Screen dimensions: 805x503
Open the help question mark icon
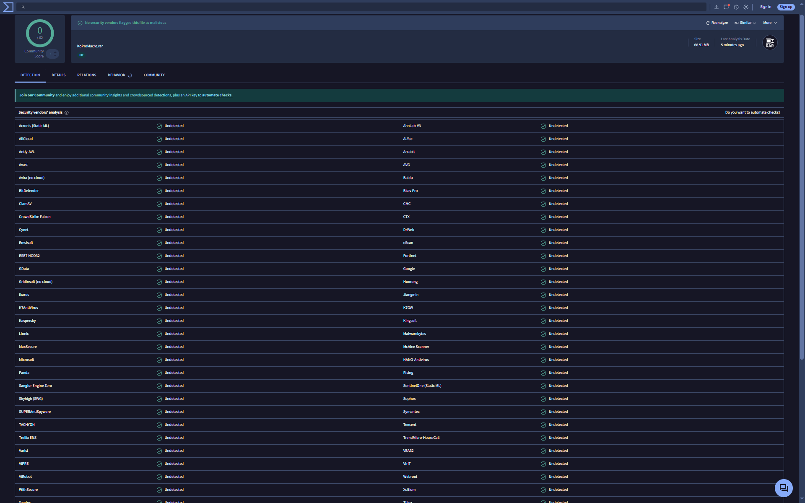click(x=736, y=7)
